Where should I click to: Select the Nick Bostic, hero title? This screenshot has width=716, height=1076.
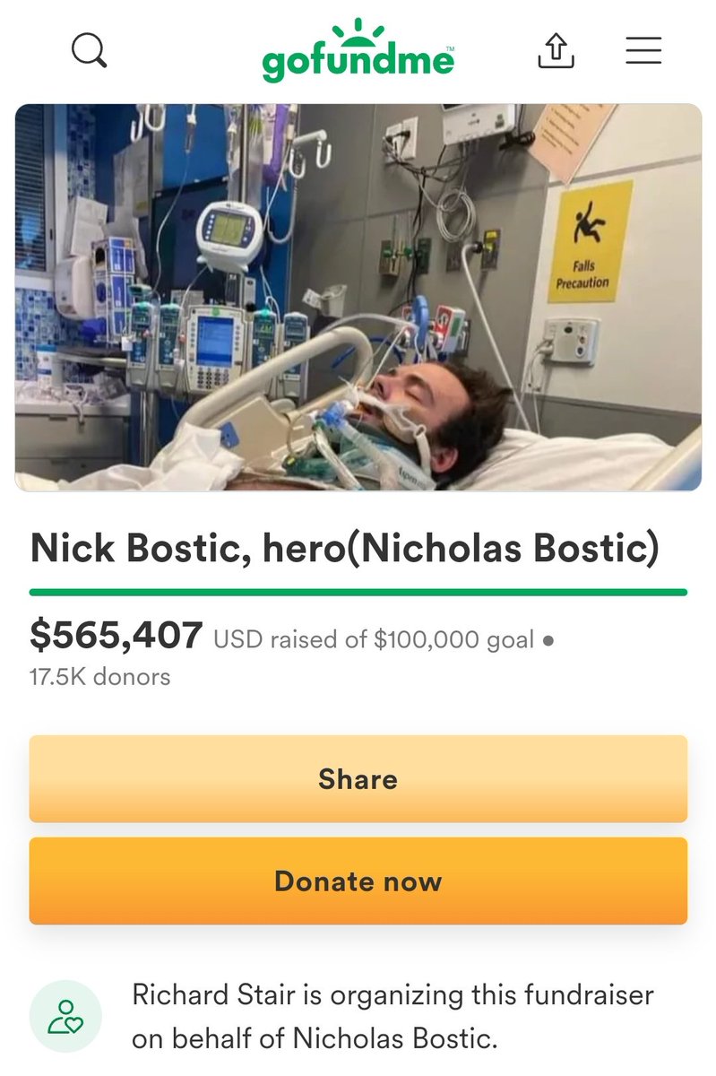344,549
